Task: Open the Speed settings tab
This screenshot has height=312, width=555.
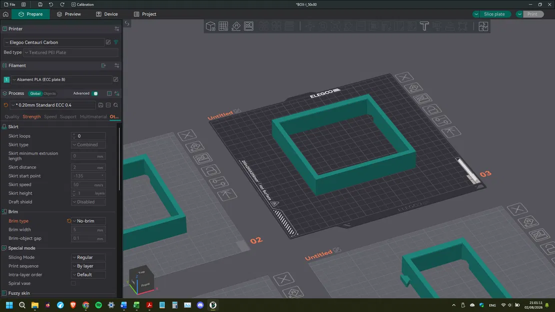Action: [50, 117]
